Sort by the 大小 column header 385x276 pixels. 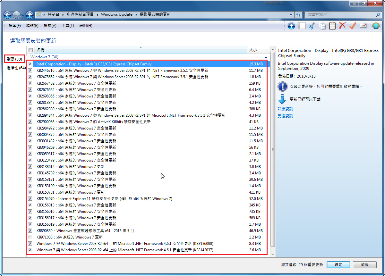(x=259, y=50)
